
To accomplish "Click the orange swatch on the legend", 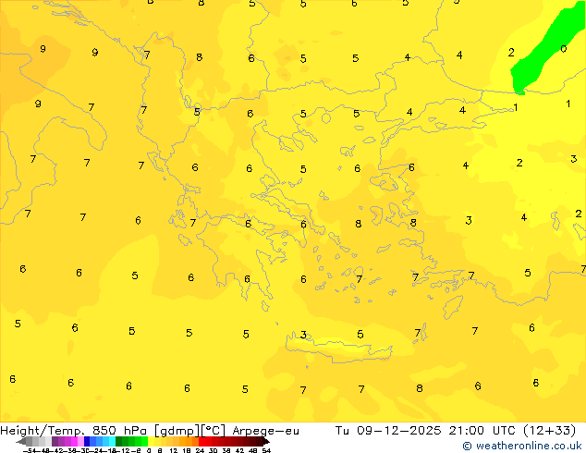I will coord(189,442).
